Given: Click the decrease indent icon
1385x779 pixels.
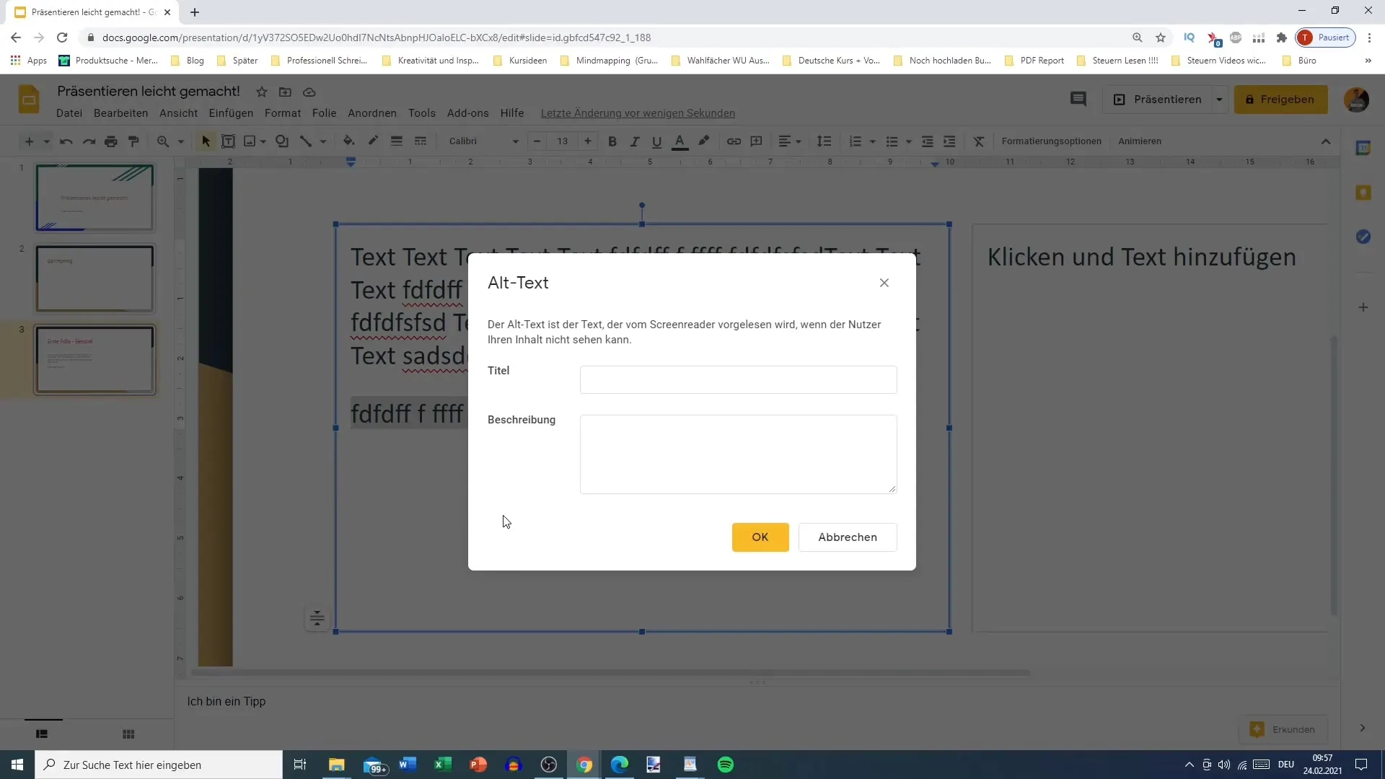Looking at the screenshot, I should [x=928, y=141].
